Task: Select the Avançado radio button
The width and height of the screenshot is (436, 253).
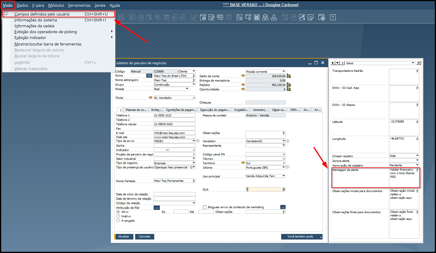Action: click(118, 220)
